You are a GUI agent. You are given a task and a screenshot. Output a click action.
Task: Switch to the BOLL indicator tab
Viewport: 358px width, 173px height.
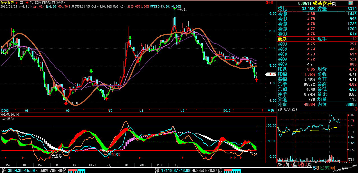click(25, 165)
